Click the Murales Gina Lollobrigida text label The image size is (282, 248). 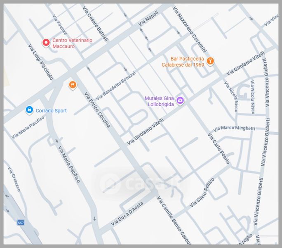click(x=159, y=101)
